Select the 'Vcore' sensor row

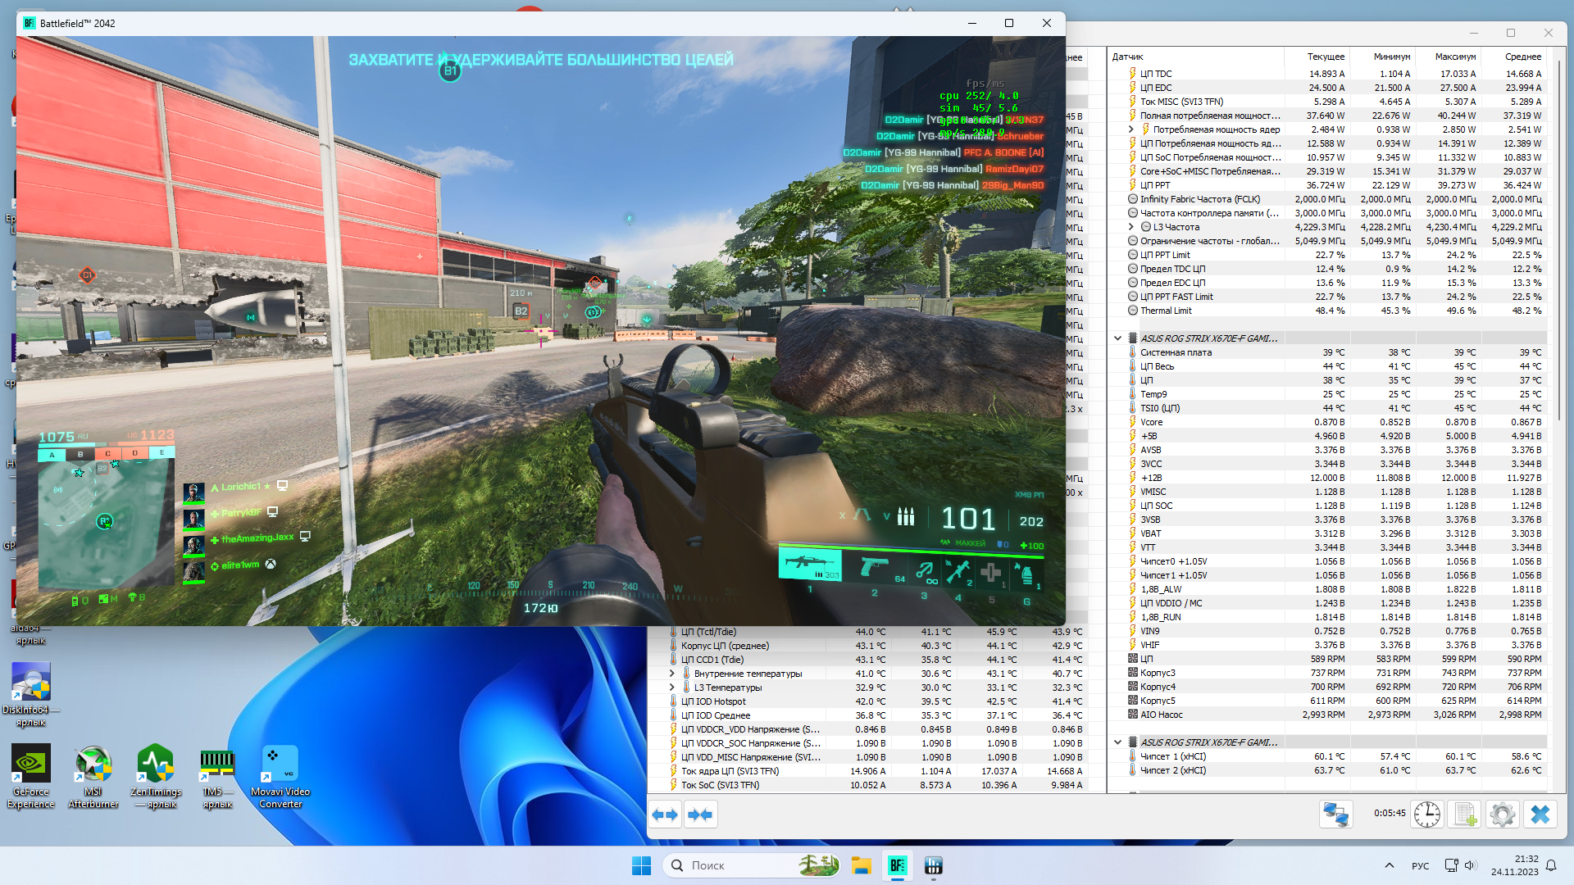tap(1328, 422)
